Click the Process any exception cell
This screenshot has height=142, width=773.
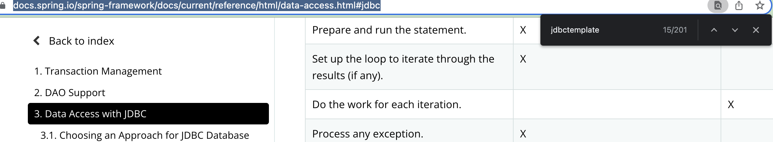368,134
